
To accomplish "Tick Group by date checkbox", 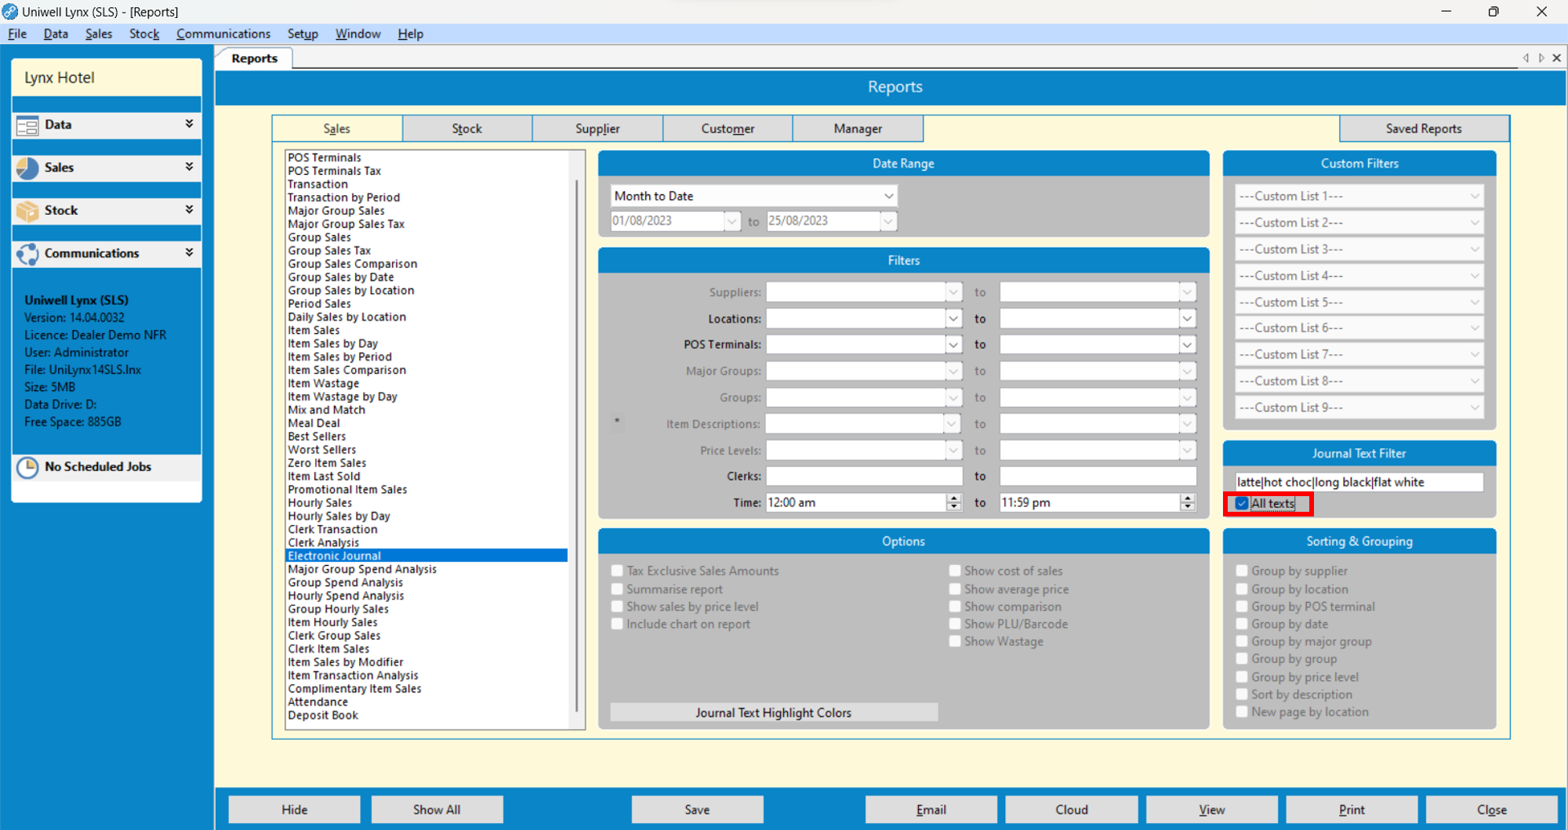I will (x=1242, y=624).
